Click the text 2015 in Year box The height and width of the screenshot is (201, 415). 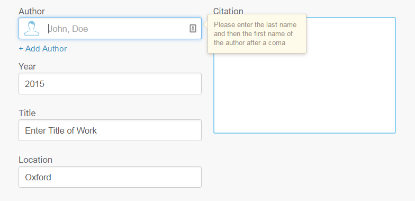tap(35, 84)
